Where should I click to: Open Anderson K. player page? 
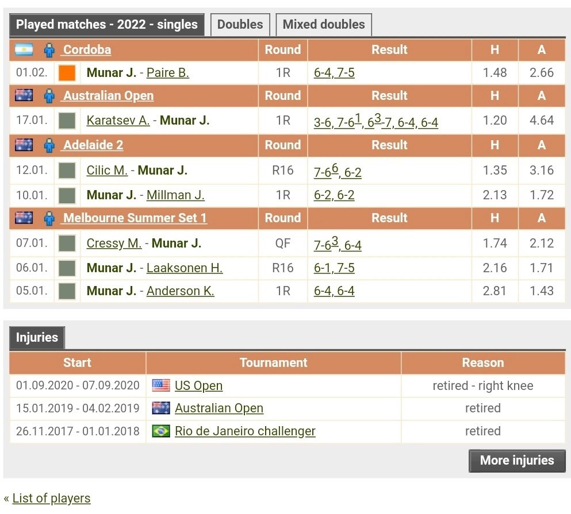pyautogui.click(x=180, y=291)
